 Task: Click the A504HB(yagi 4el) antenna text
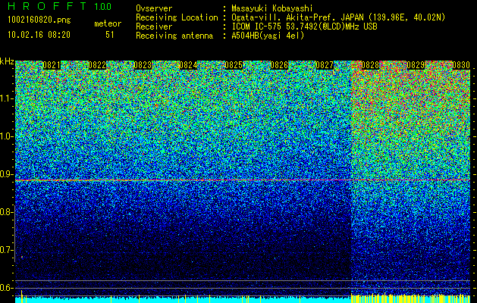click(268, 36)
